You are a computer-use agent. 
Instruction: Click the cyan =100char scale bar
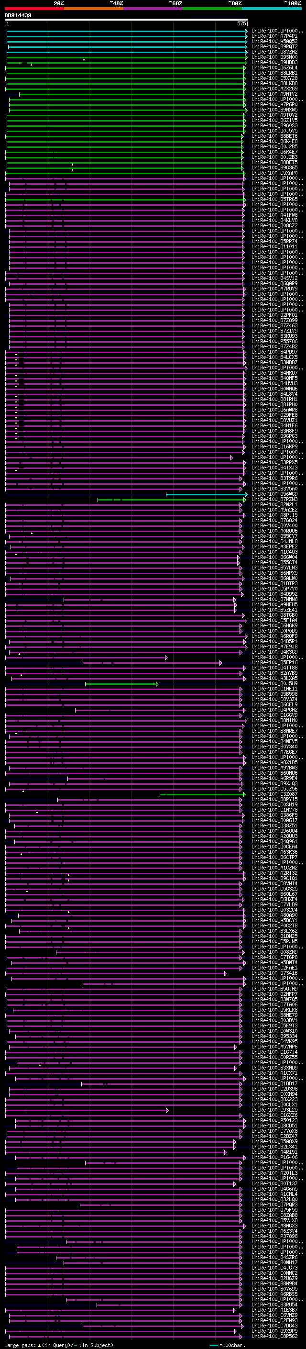213,1345
